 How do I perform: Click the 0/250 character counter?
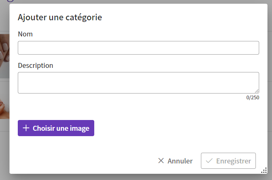[253, 98]
